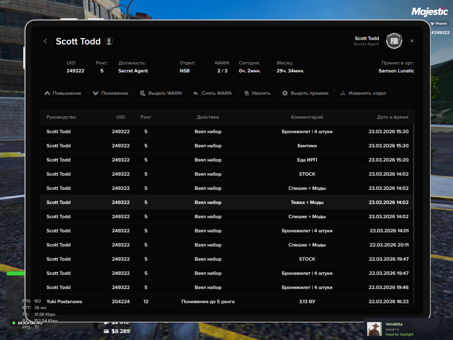Open the Изменить отдел department changer

[363, 93]
